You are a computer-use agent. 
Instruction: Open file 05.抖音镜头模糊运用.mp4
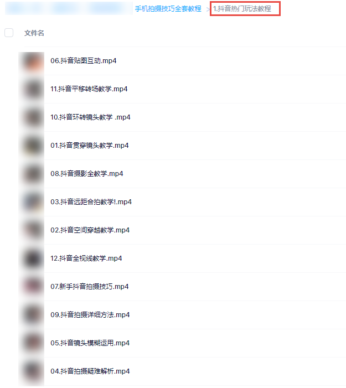coord(90,343)
